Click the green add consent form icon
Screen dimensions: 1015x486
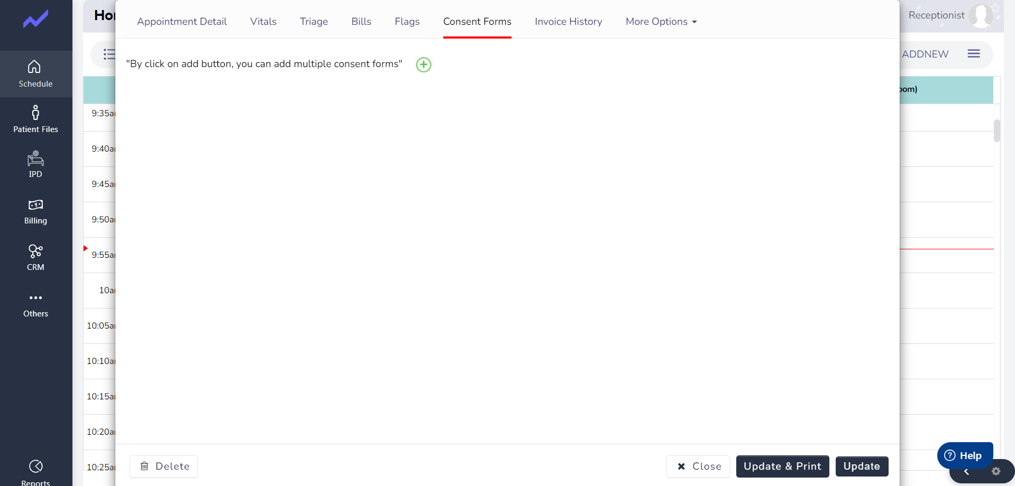(x=424, y=64)
